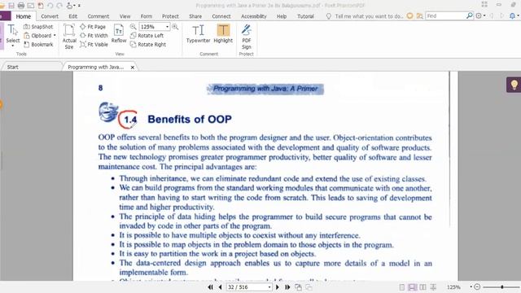521x293 pixels.
Task: Click Rotate Right
Action: coord(148,45)
